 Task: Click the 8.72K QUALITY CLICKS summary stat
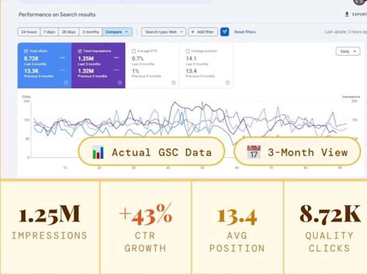coord(330,228)
